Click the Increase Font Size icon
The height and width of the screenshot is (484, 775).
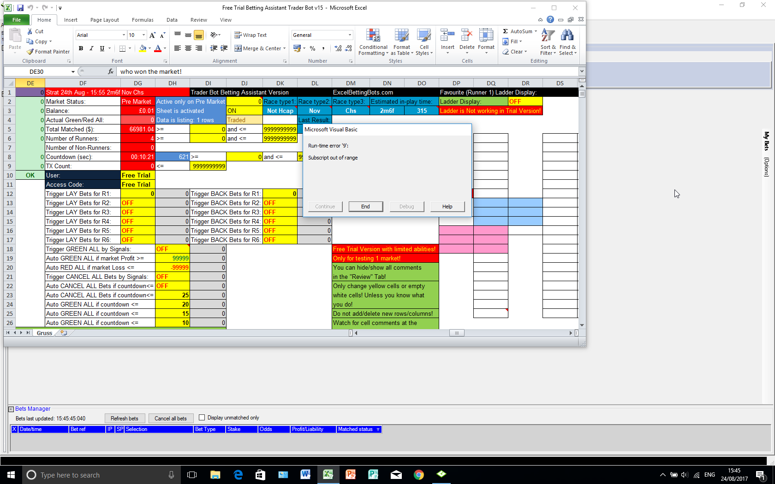tap(152, 35)
